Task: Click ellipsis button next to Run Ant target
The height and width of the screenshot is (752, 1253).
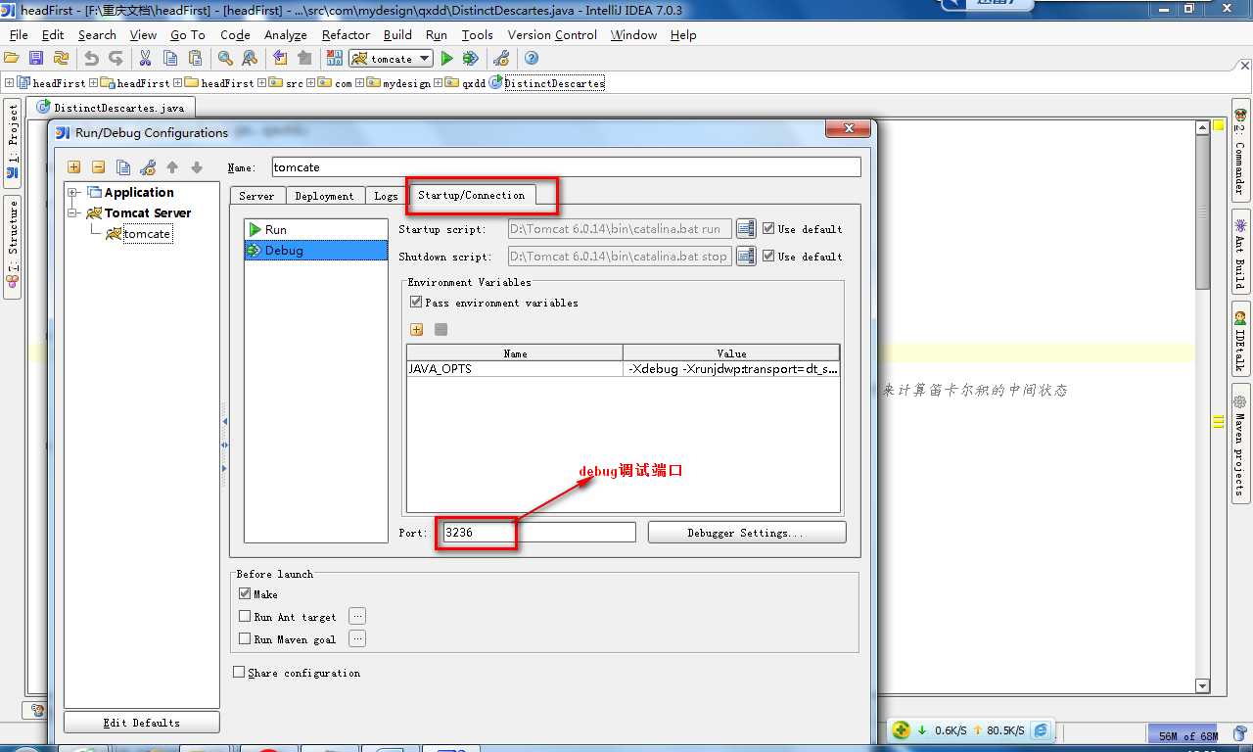Action: [357, 616]
